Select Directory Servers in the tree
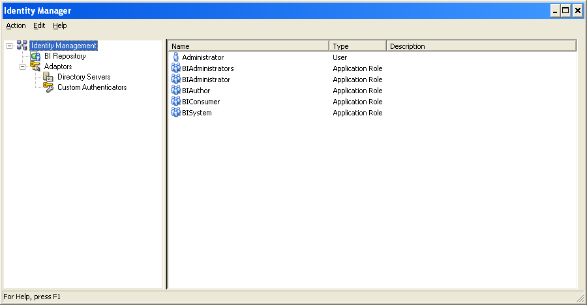The image size is (587, 305). coord(83,77)
